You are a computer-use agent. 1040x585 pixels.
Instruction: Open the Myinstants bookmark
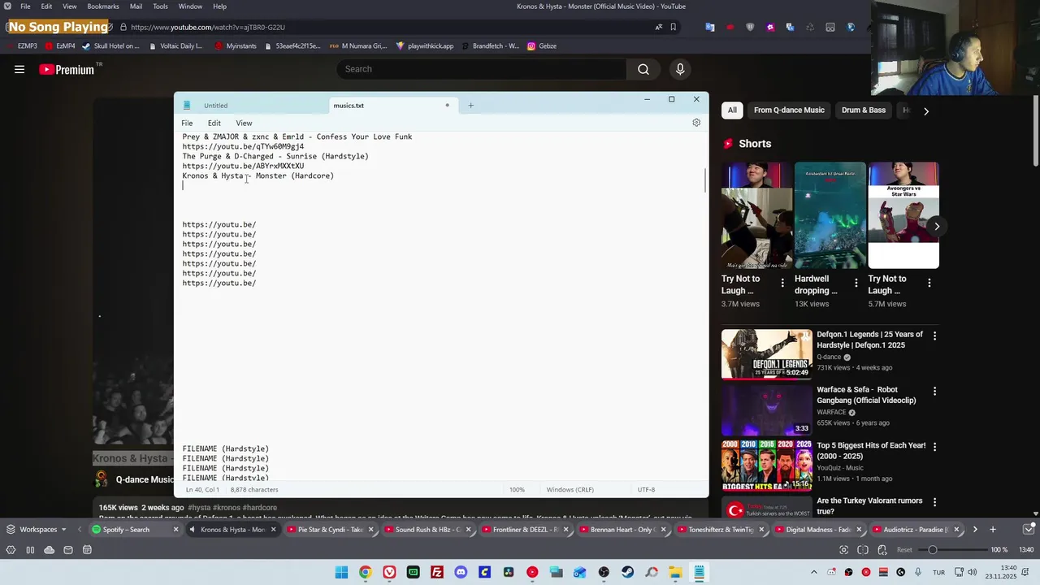pyautogui.click(x=236, y=46)
